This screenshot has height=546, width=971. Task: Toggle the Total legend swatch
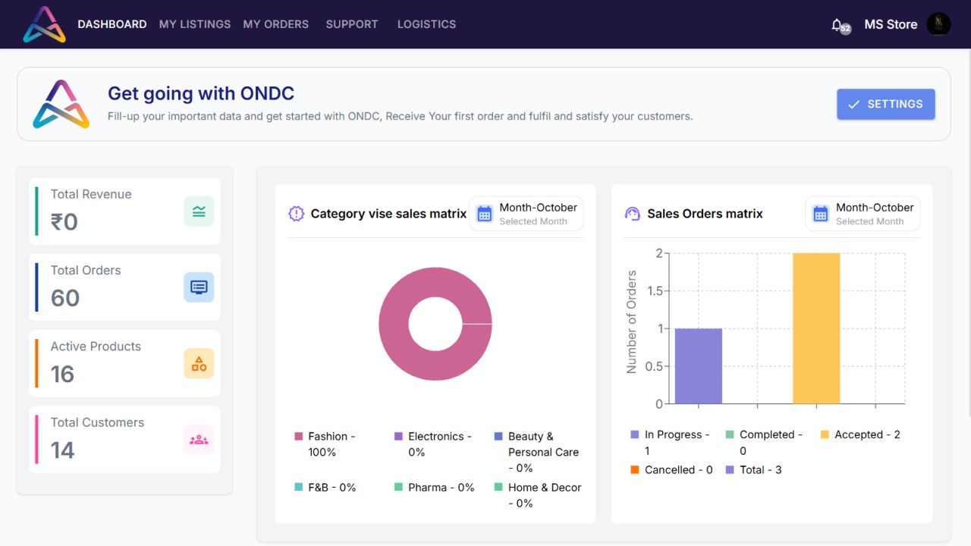coord(730,469)
